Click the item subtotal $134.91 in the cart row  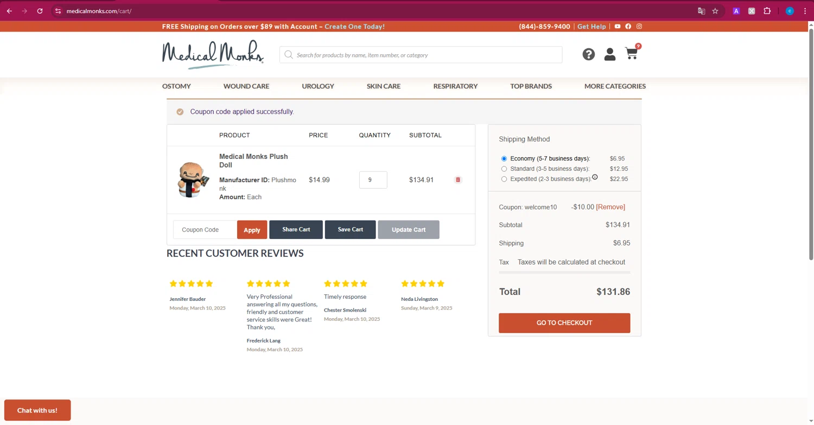tap(421, 180)
